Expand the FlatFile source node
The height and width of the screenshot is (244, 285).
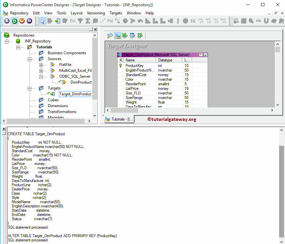tap(41, 65)
